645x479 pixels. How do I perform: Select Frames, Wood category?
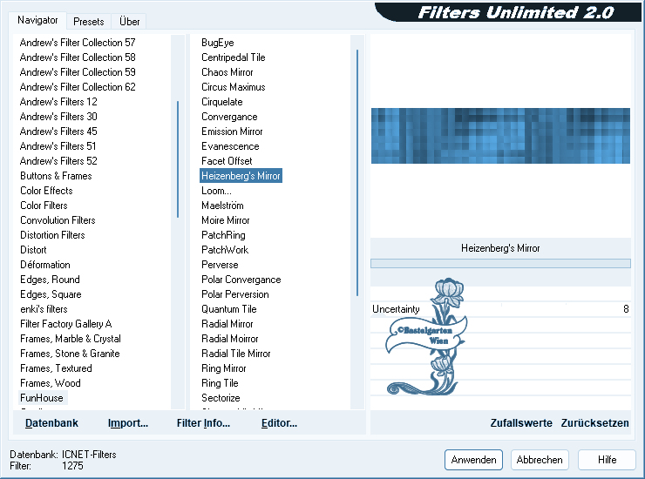51,383
